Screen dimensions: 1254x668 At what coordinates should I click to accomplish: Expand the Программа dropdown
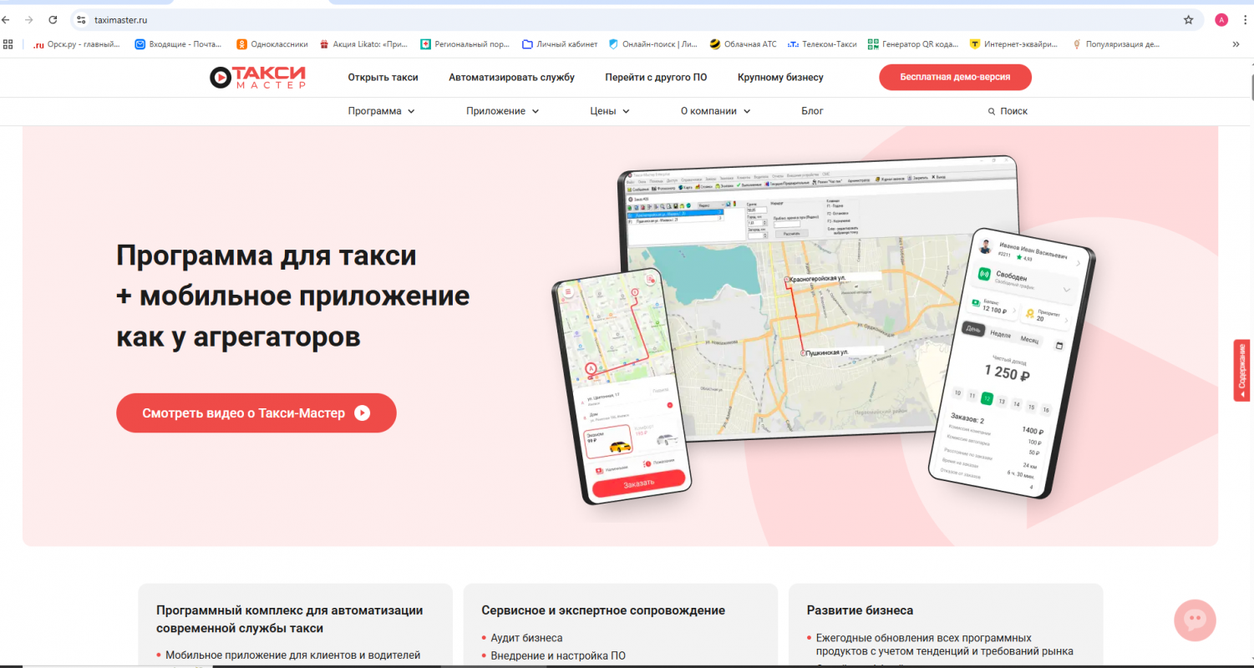(x=381, y=111)
